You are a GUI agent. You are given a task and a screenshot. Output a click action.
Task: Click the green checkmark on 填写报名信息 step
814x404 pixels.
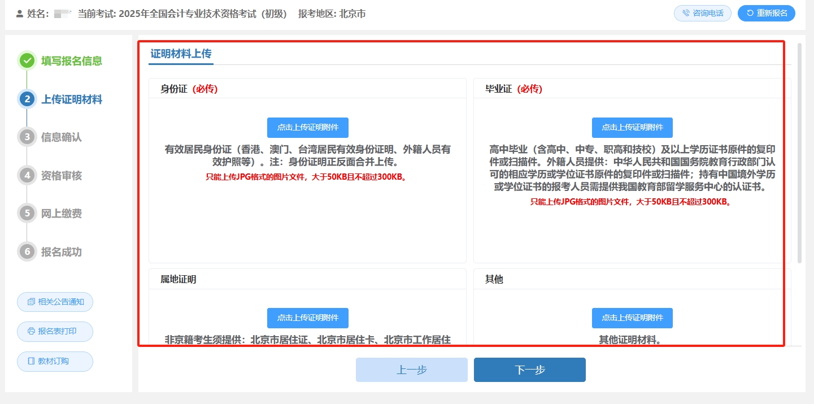(27, 61)
